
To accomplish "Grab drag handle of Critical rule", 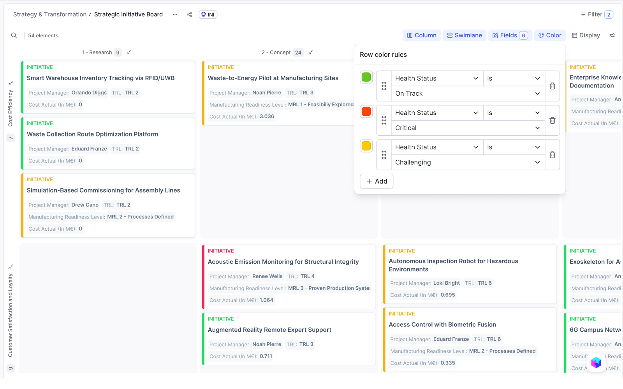I will [x=384, y=121].
